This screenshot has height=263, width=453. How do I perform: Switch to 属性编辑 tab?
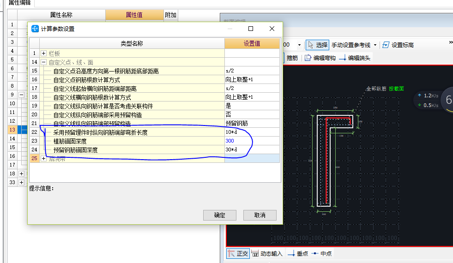(x=19, y=3)
